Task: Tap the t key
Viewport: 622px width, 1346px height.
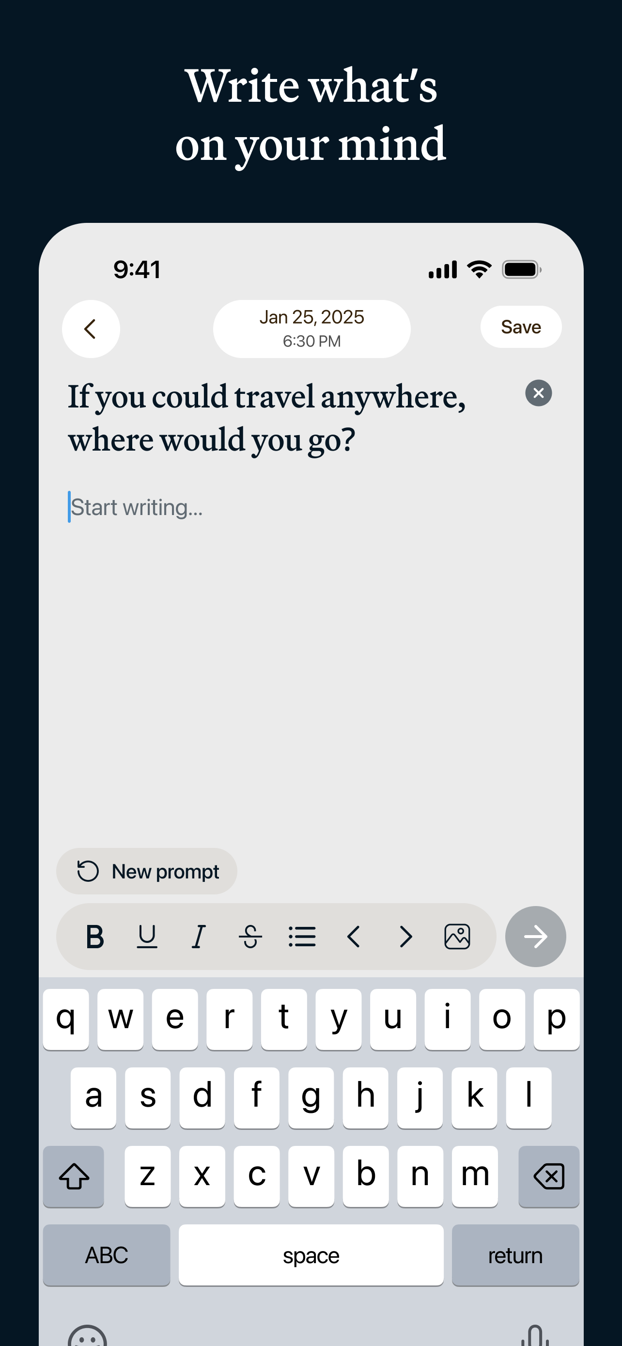Action: [283, 1019]
